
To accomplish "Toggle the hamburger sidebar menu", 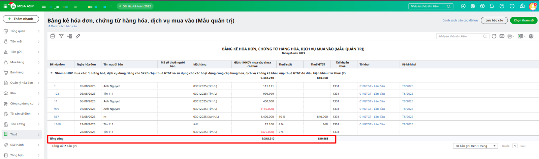I will (44, 6).
